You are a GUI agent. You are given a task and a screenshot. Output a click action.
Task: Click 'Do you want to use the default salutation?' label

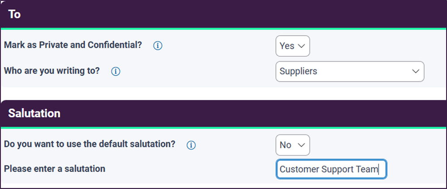point(89,144)
